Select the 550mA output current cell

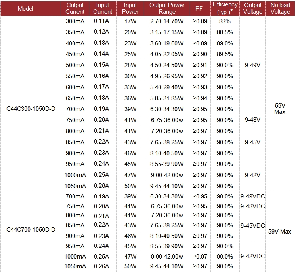tap(75, 76)
